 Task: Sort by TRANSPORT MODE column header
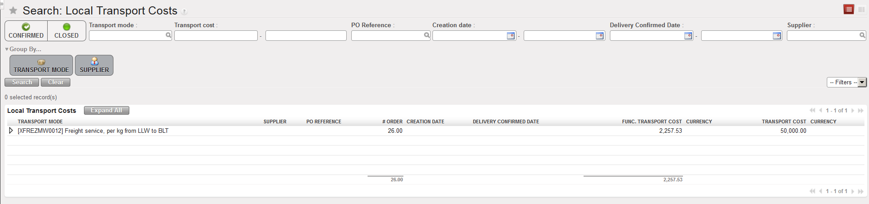click(40, 121)
